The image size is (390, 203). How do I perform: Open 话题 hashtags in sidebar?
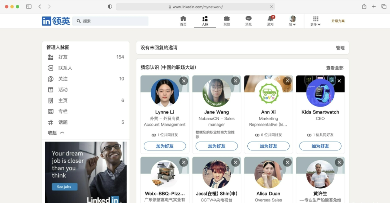(x=86, y=122)
